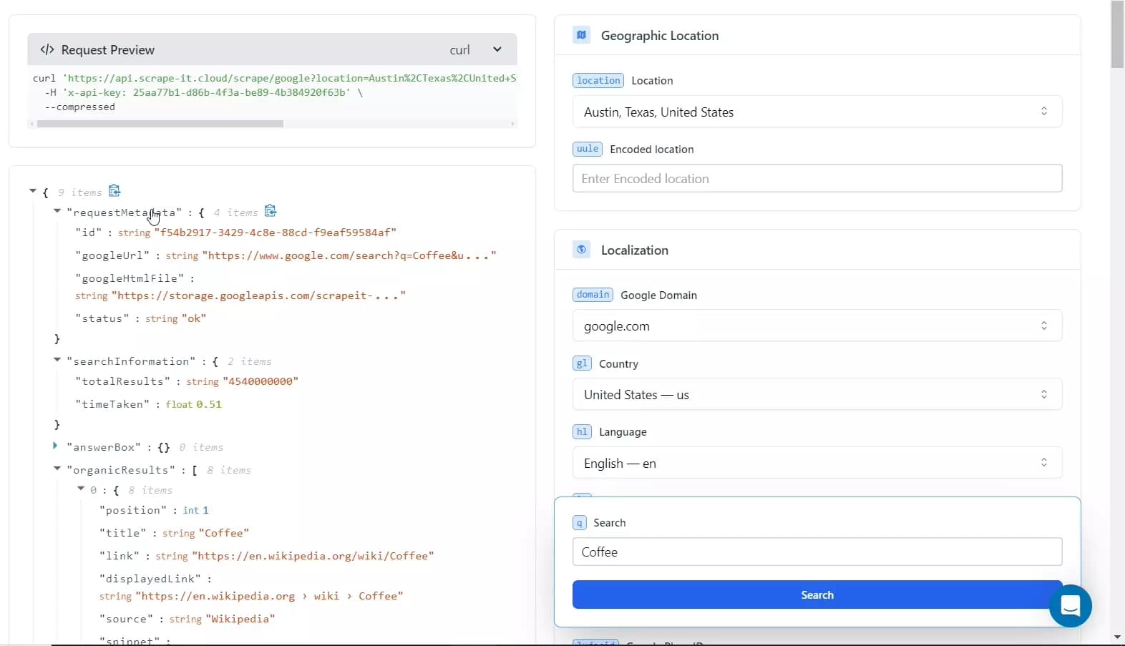Click the status value "ok"
Screen dimensions: 1125x646
(x=194, y=318)
